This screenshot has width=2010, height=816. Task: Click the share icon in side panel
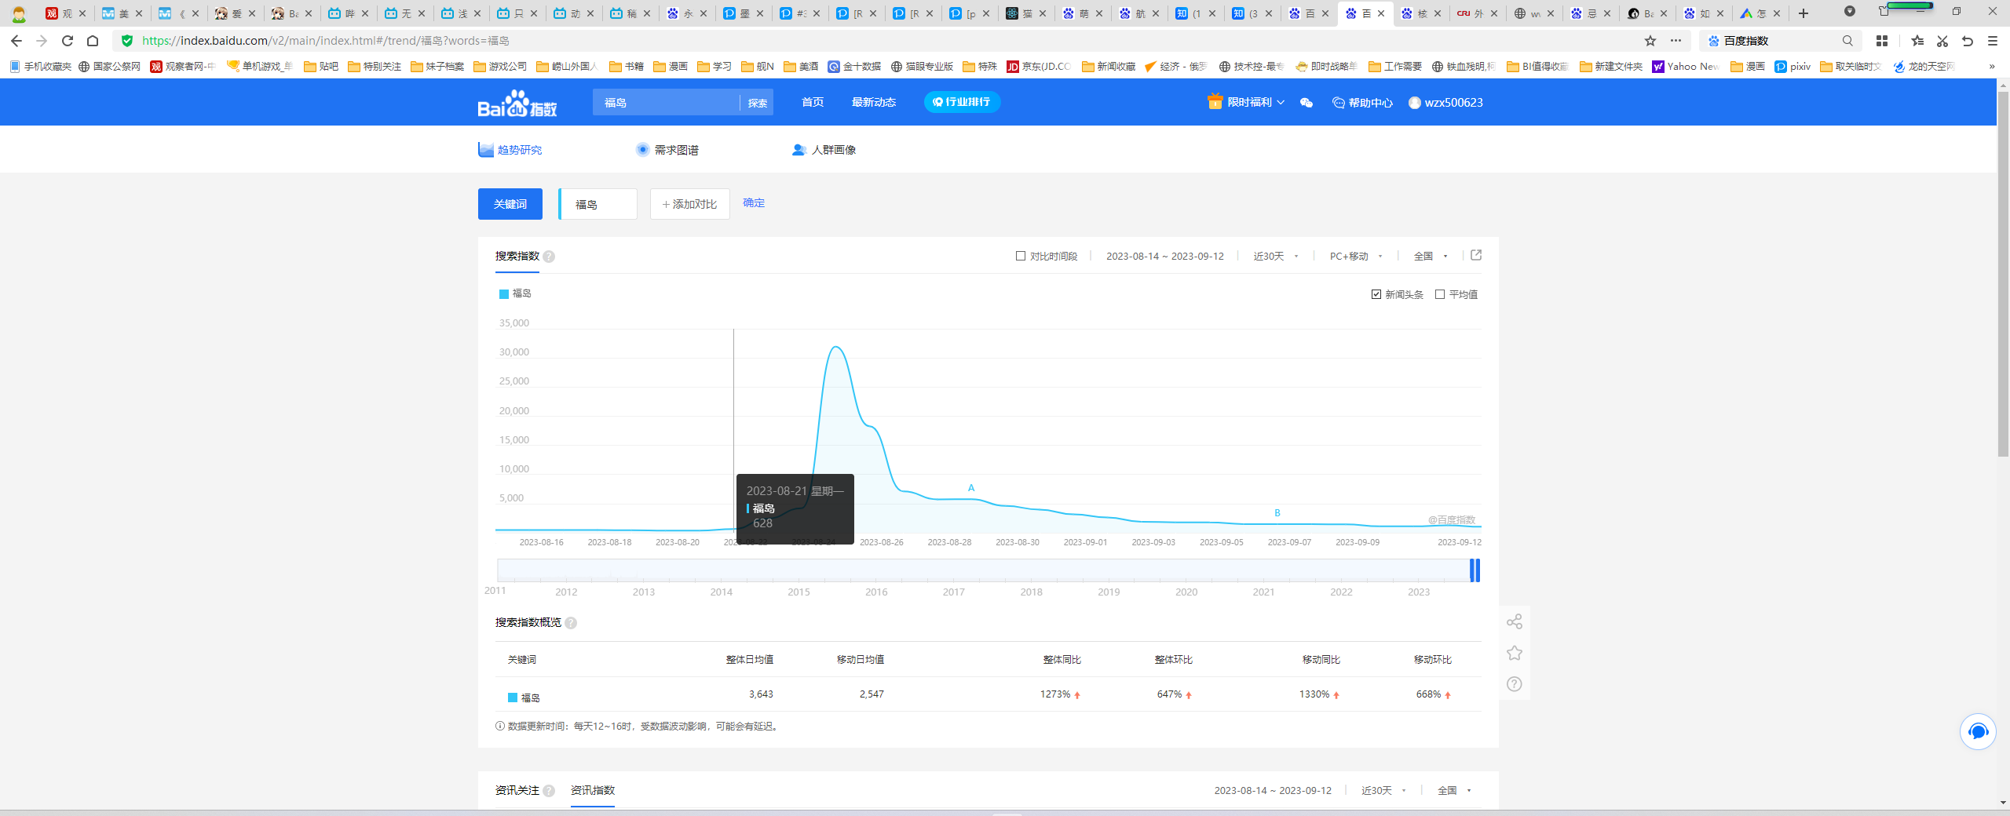coord(1515,621)
